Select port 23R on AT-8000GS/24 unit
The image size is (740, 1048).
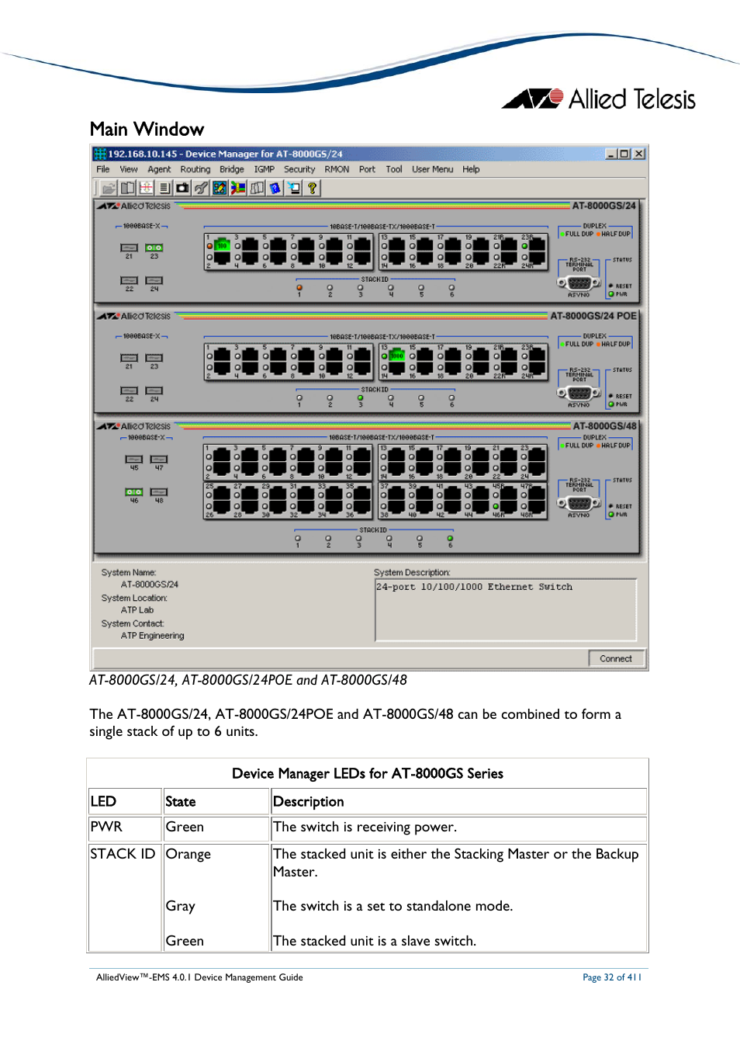(536, 245)
